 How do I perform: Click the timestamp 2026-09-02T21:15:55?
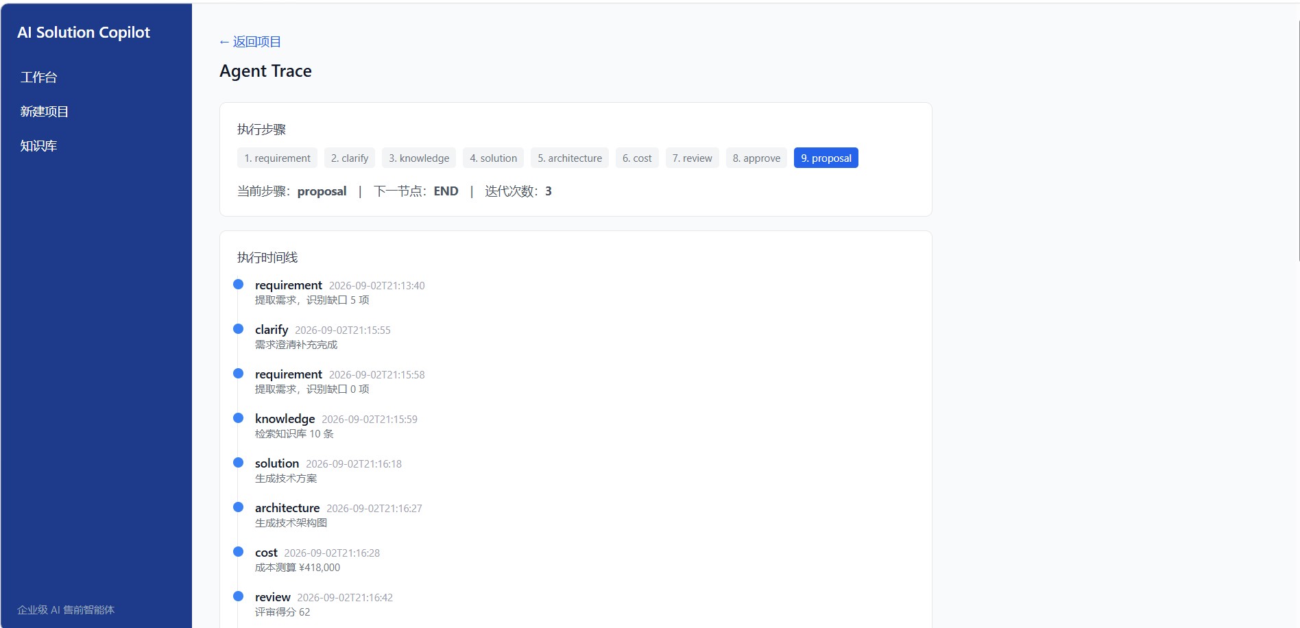pos(343,330)
